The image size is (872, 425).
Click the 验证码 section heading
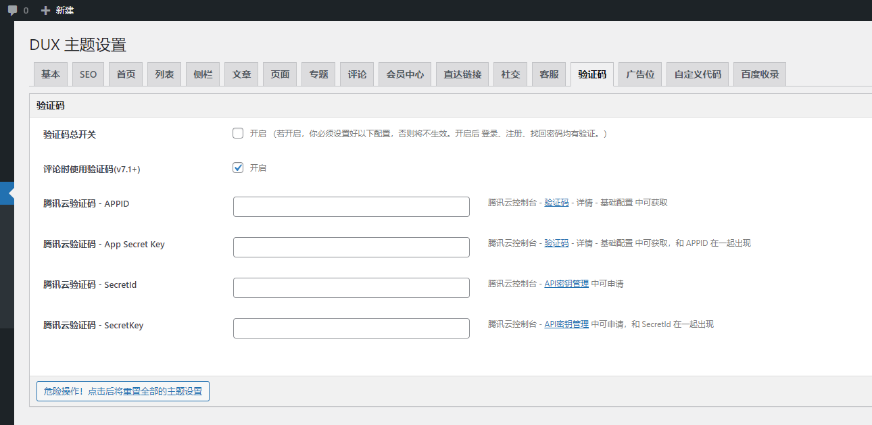click(x=51, y=106)
